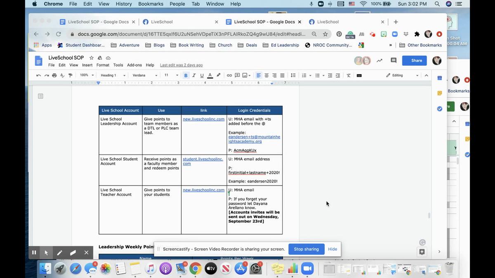Reload the page in Chrome
This screenshot has height=278, width=495.
(59, 34)
